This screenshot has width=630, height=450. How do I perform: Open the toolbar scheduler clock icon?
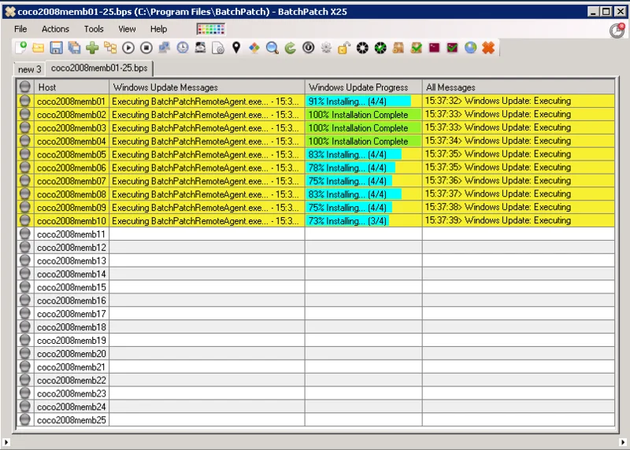coord(183,48)
